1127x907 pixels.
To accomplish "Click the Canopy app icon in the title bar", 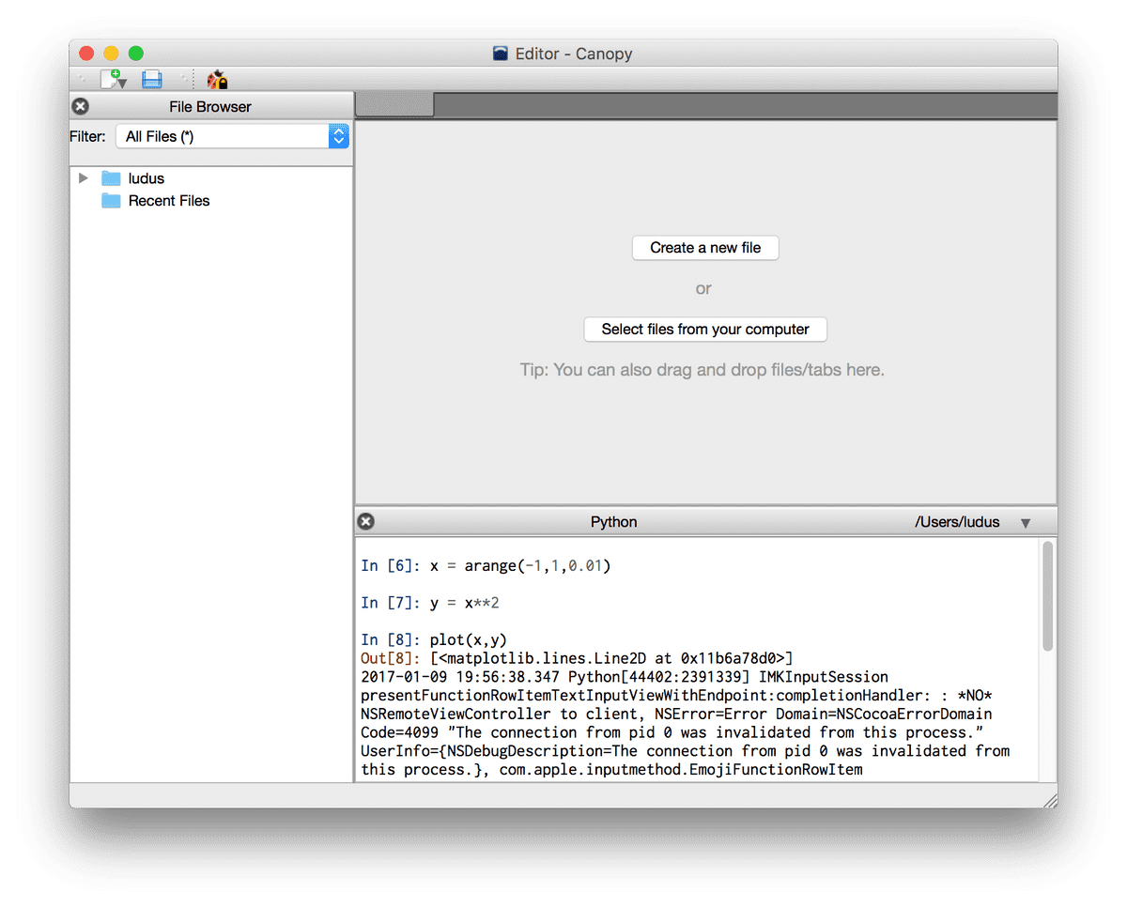I will click(x=499, y=54).
